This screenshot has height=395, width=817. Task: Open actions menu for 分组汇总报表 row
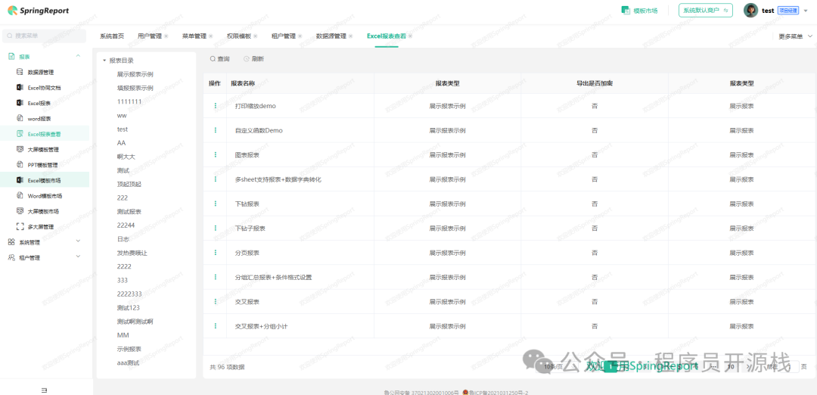(215, 277)
